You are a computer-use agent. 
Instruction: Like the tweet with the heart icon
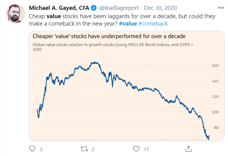click(x=136, y=149)
